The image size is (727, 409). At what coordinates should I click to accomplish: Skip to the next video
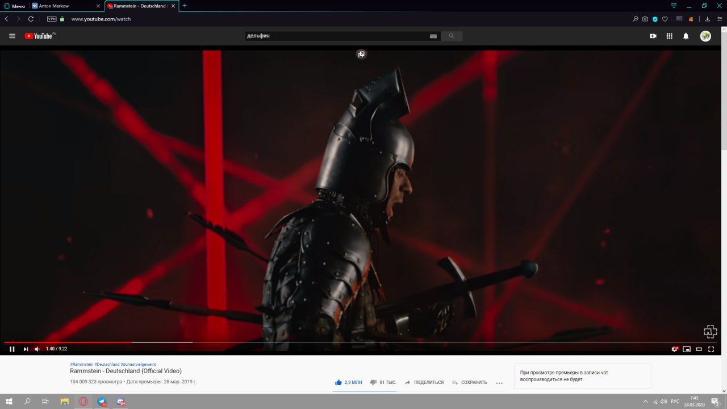point(26,349)
